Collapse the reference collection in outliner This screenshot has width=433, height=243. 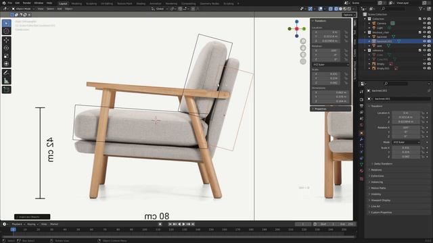(365, 51)
